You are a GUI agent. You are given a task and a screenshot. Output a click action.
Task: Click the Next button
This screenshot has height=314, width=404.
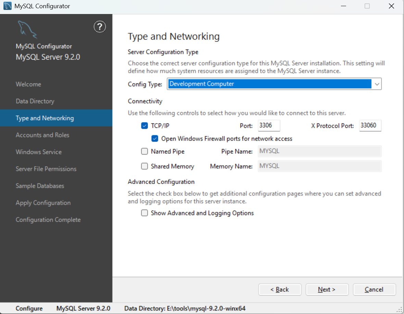coord(327,289)
